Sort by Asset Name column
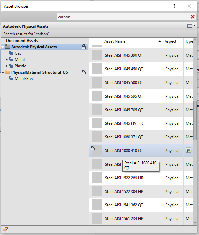 coord(133,41)
